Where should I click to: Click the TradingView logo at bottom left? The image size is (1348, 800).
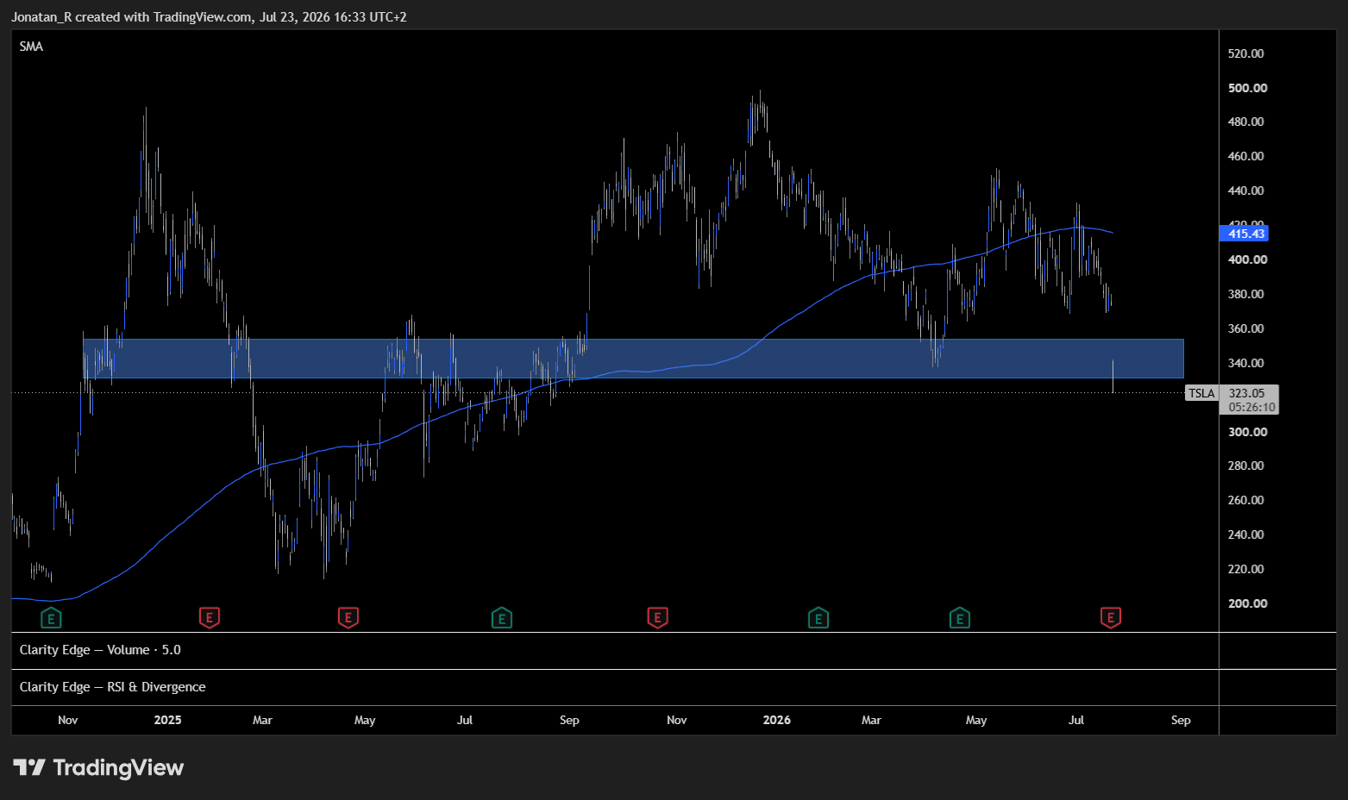(98, 767)
